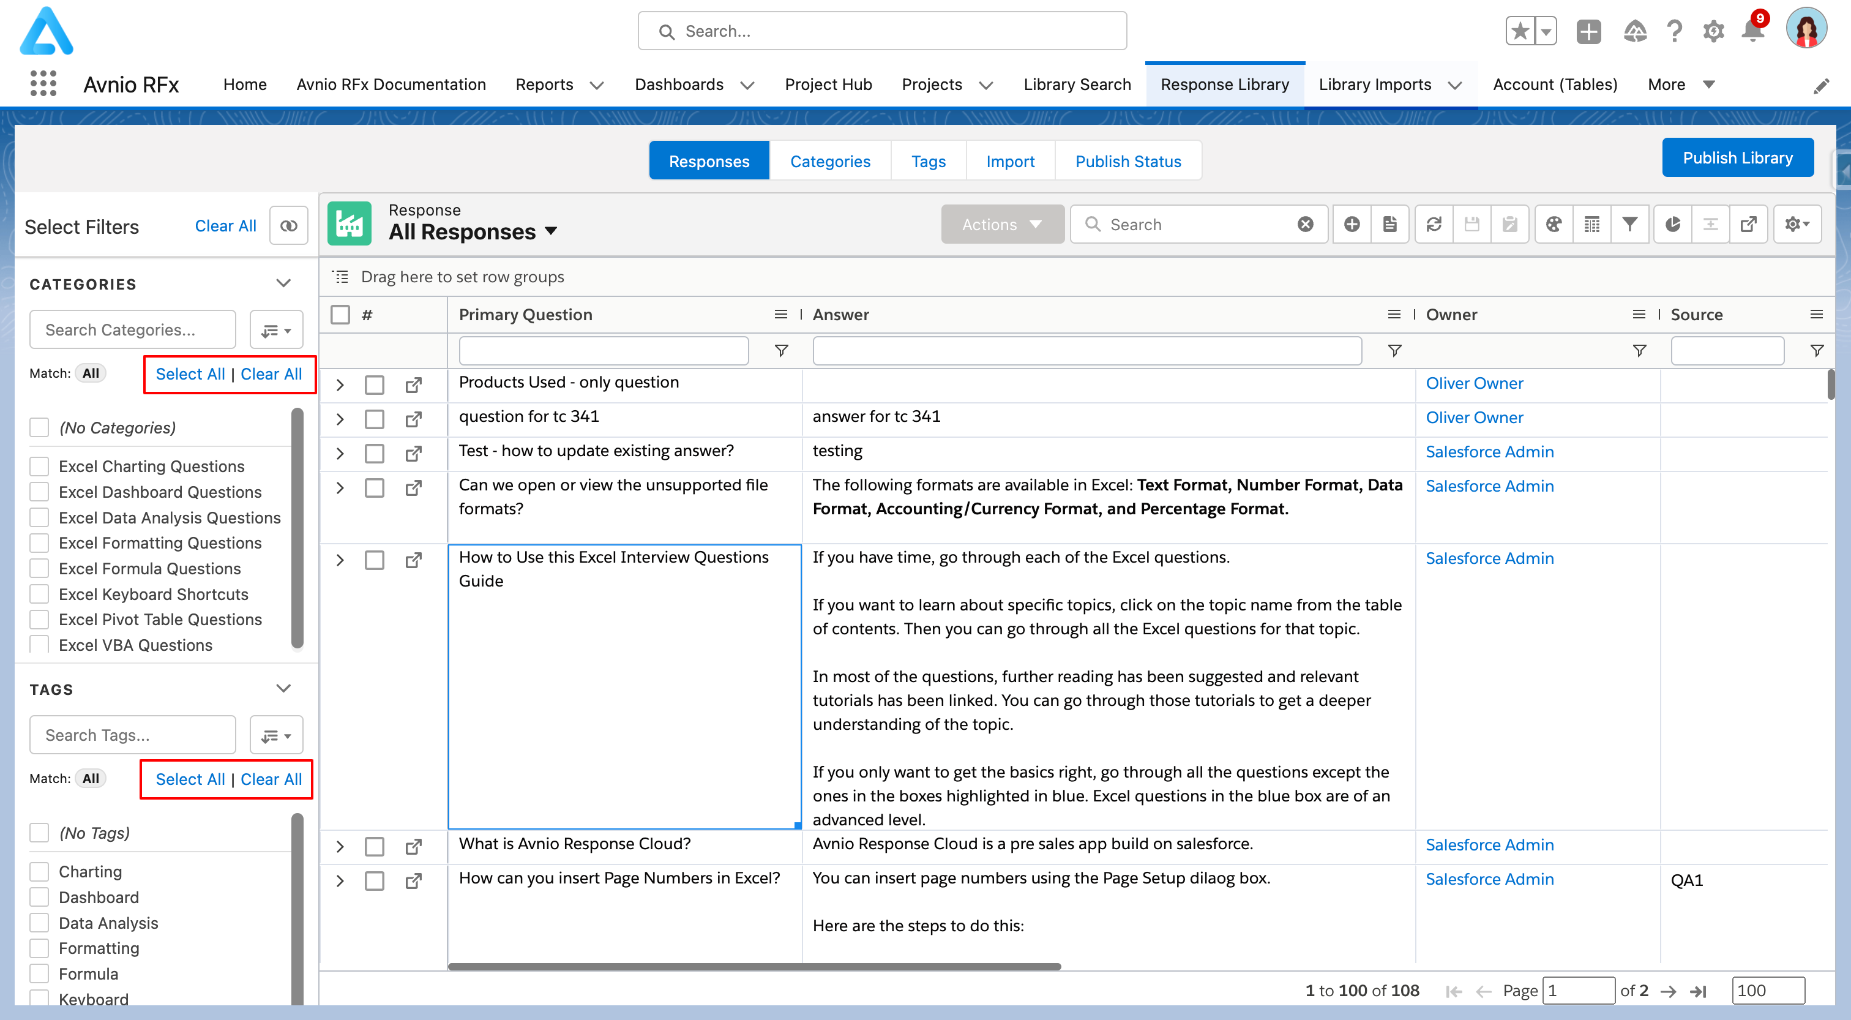Select the Products Used row checkbox

(375, 384)
